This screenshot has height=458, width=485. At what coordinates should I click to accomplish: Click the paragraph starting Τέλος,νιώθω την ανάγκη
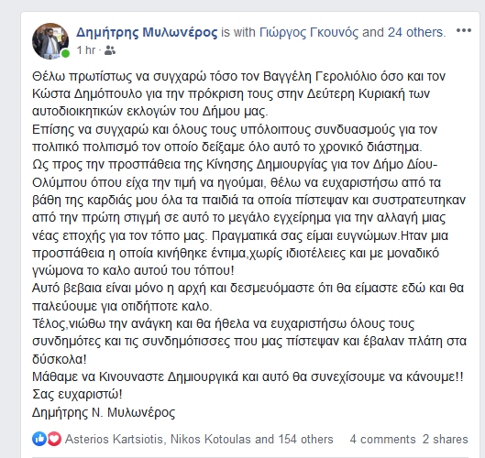(249, 342)
